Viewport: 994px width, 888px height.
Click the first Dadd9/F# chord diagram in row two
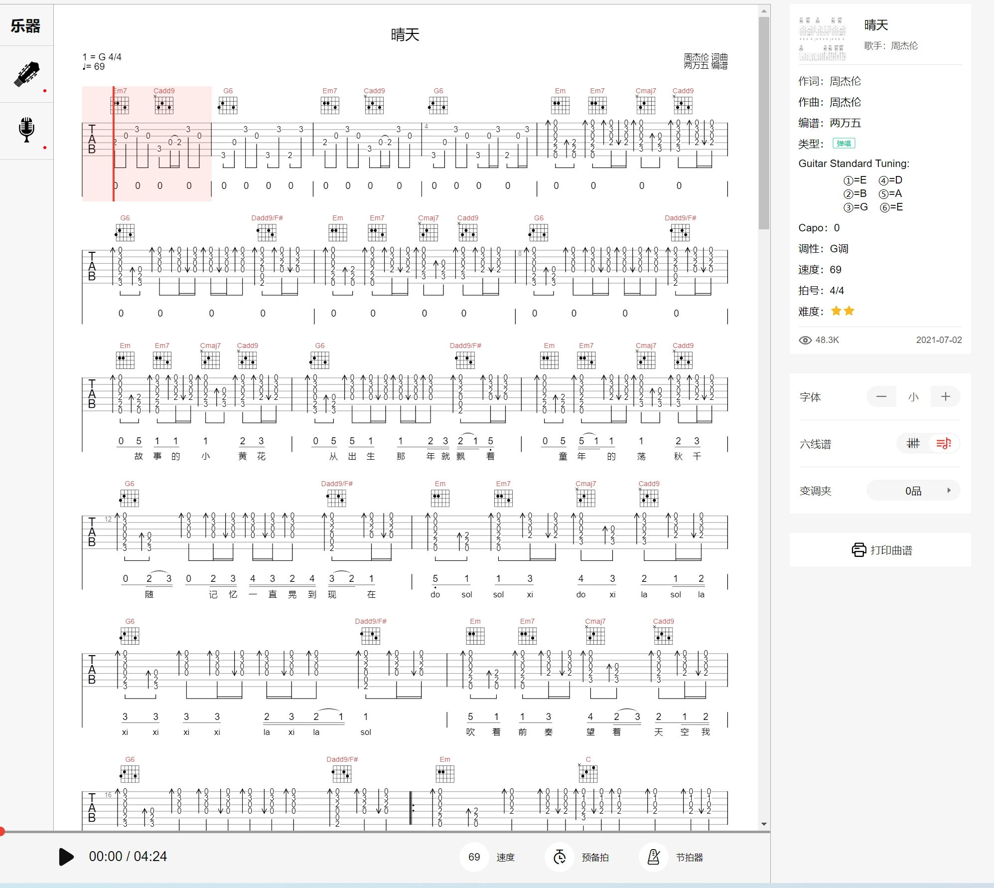267,232
